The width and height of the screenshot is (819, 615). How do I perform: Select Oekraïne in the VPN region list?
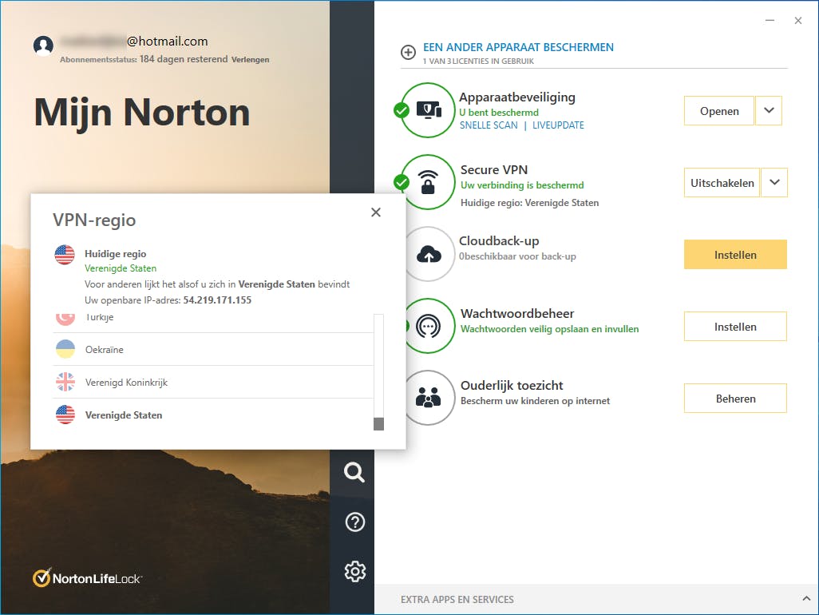[x=213, y=349]
